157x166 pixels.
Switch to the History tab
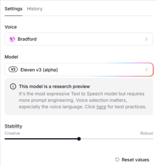[35, 9]
